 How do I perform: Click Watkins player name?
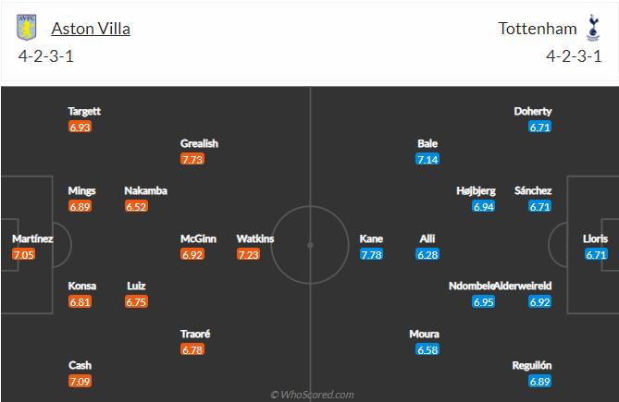(254, 238)
